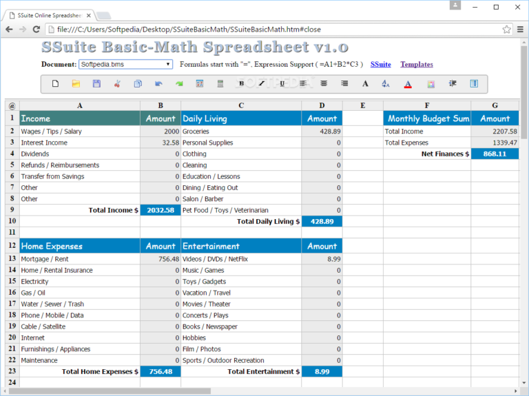Select the SSuite Online Spreadsheet tab

(49, 16)
